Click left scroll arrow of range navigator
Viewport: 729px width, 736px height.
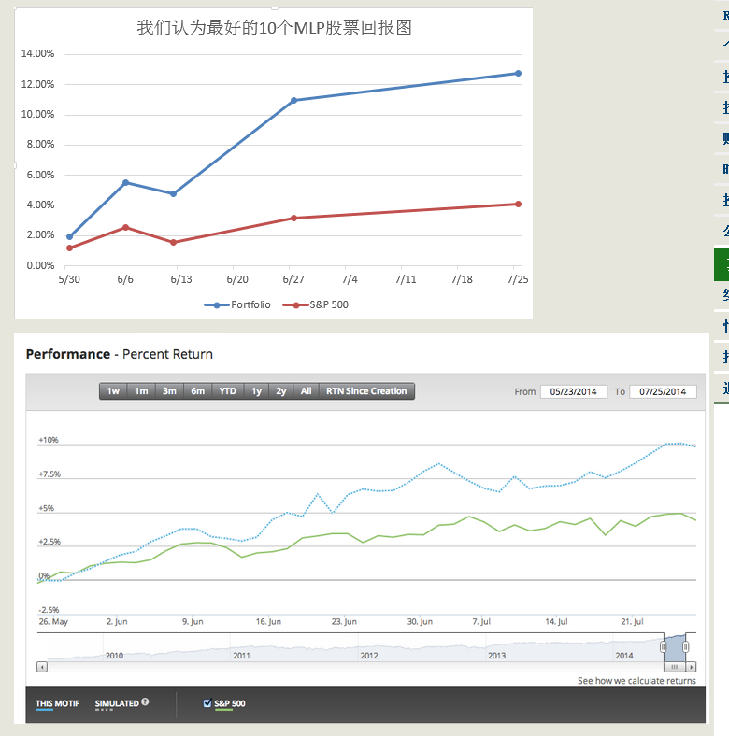tap(42, 667)
